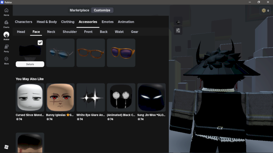Equip the brown frame glasses

coord(91,53)
